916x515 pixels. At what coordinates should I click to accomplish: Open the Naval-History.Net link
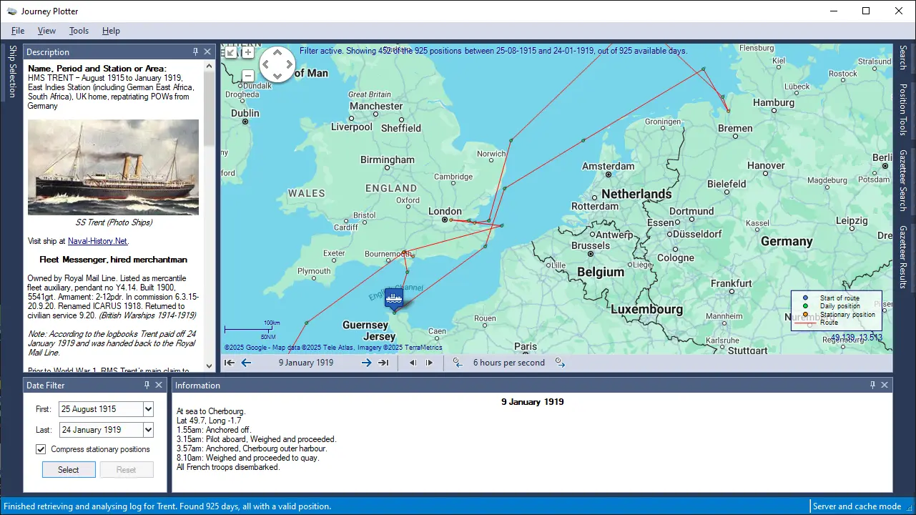pos(97,241)
